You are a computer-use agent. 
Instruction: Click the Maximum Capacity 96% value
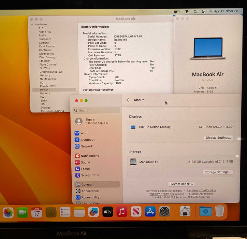[118, 83]
